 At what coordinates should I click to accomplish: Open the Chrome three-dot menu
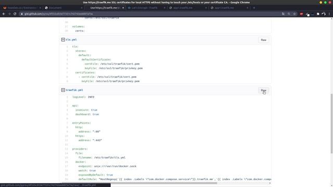tap(329, 14)
